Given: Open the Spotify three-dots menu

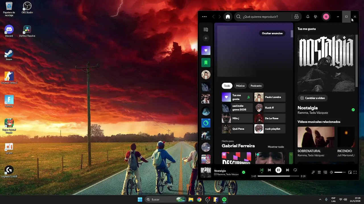Looking at the screenshot, I should (x=204, y=17).
